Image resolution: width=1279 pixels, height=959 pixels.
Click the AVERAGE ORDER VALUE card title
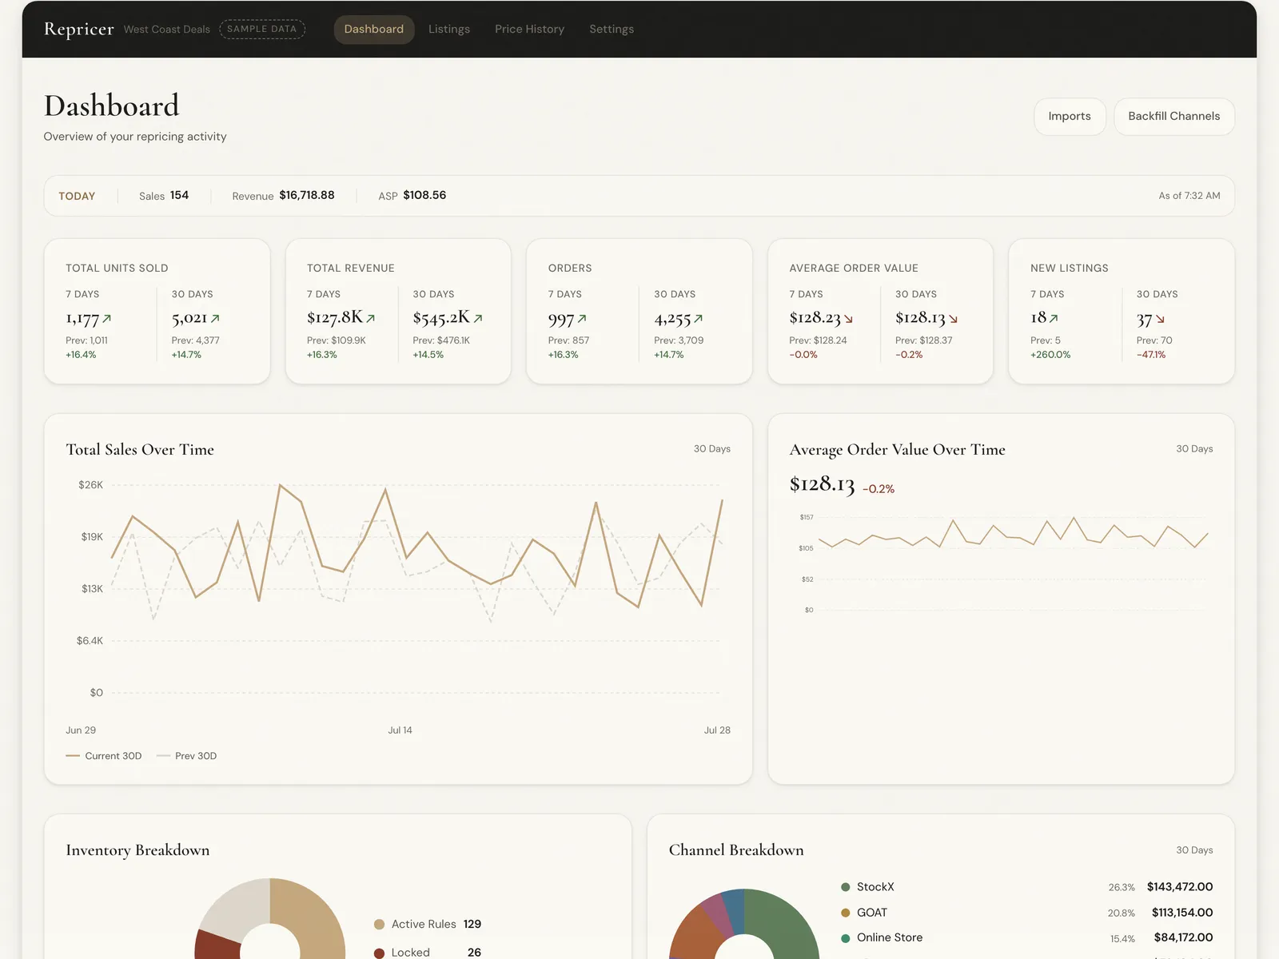854,269
